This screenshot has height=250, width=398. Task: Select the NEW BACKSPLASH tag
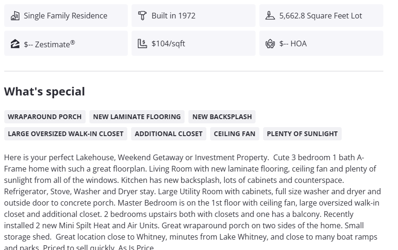(222, 117)
